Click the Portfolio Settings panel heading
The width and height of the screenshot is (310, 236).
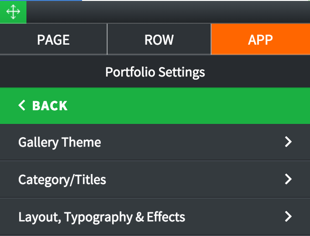click(155, 72)
